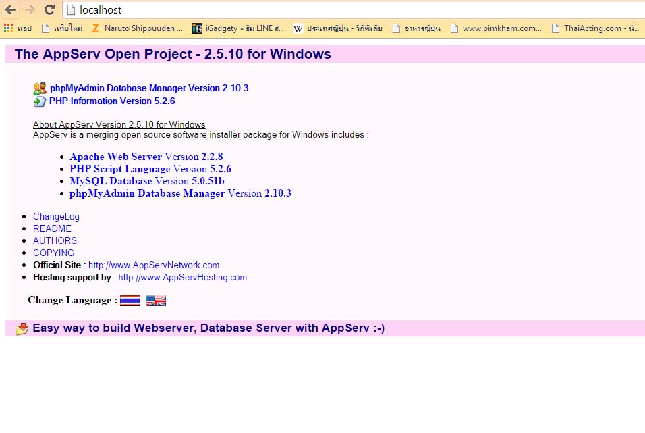This screenshot has width=645, height=433.
Task: Open the MySQL Database link
Action: [147, 181]
